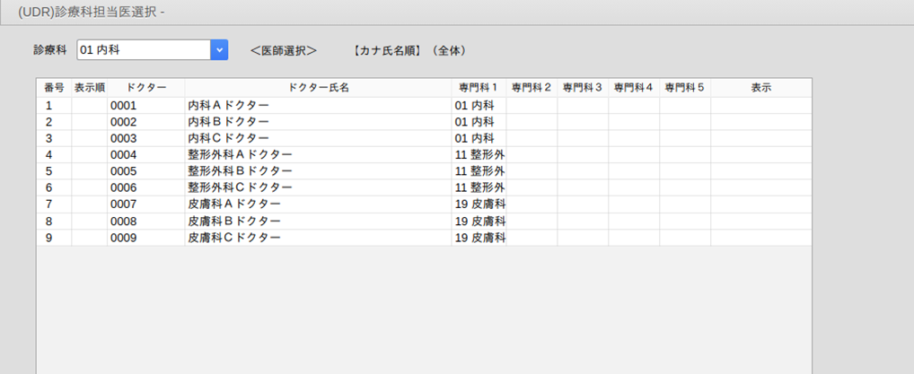Click the 専門科2 column header

coord(532,88)
